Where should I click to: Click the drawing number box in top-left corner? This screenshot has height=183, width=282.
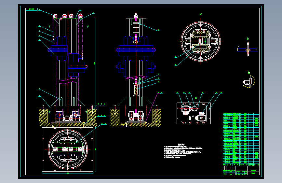pyautogui.click(x=32, y=9)
